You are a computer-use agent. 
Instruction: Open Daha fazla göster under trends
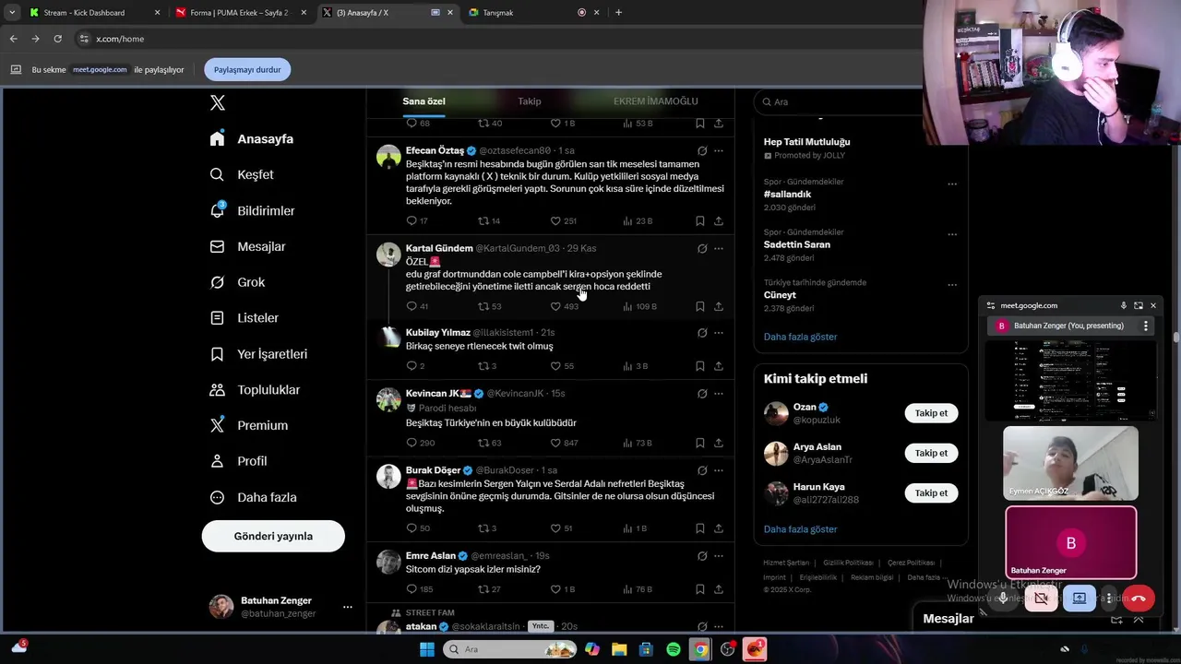[x=800, y=337]
